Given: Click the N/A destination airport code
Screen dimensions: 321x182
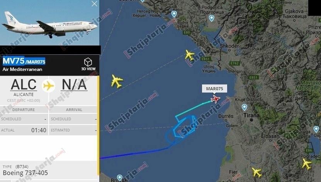Looking at the screenshot, I should pos(74,84).
